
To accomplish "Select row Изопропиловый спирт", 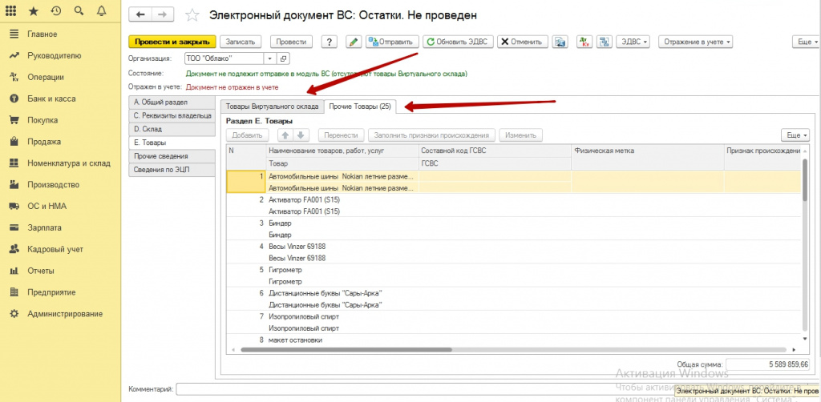I will coord(513,322).
